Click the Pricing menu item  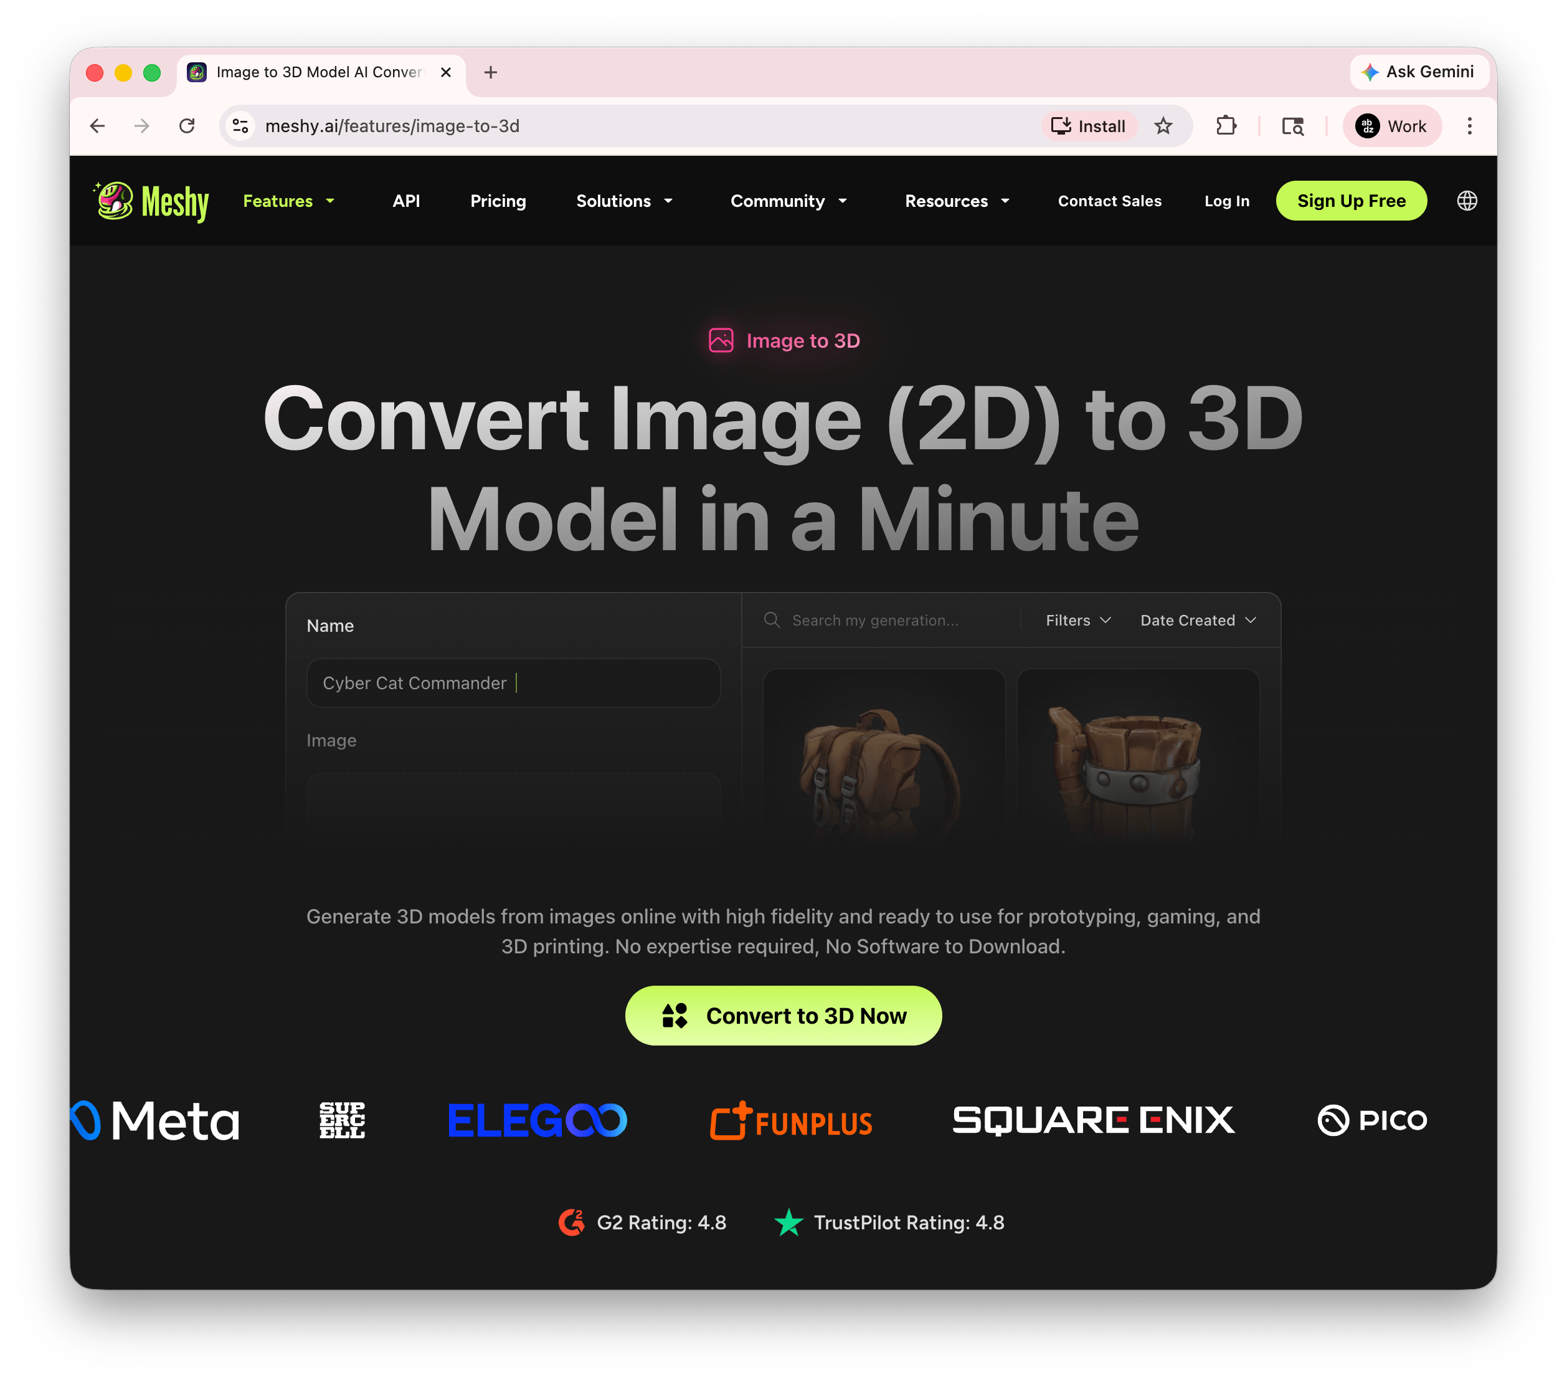[498, 201]
